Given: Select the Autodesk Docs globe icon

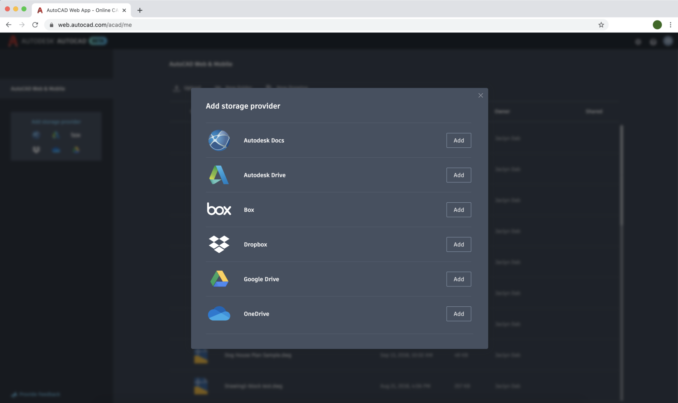Looking at the screenshot, I should coord(218,140).
